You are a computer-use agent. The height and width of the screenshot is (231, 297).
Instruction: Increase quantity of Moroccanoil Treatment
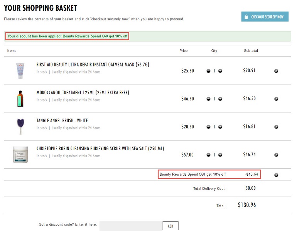coord(220,99)
